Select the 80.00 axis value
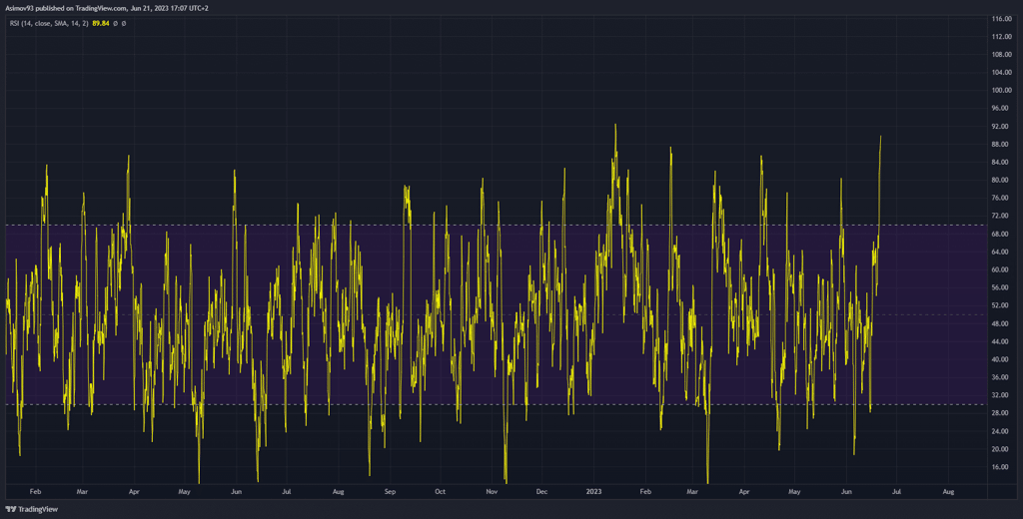Image resolution: width=1023 pixels, height=519 pixels. [x=1001, y=180]
